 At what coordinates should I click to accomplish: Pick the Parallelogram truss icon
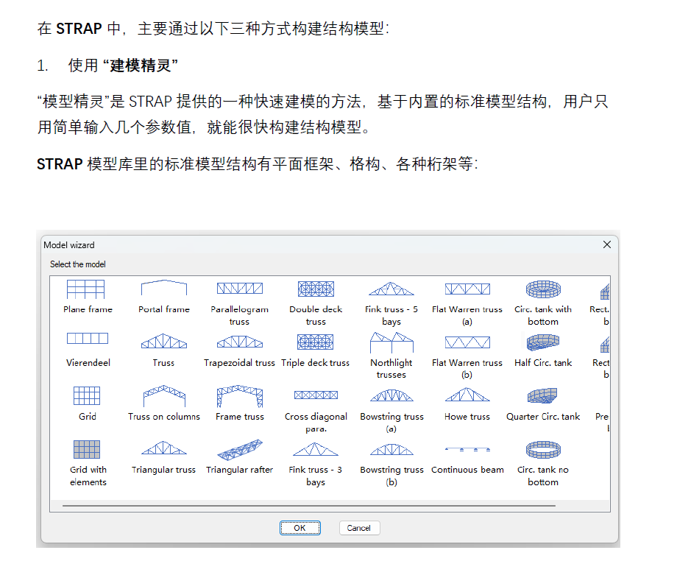pos(240,288)
